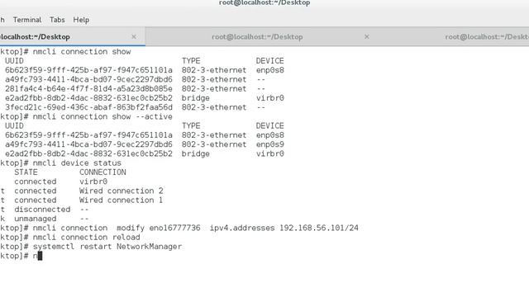Click enp0s9 device in active list
529x297 pixels.
click(x=270, y=144)
